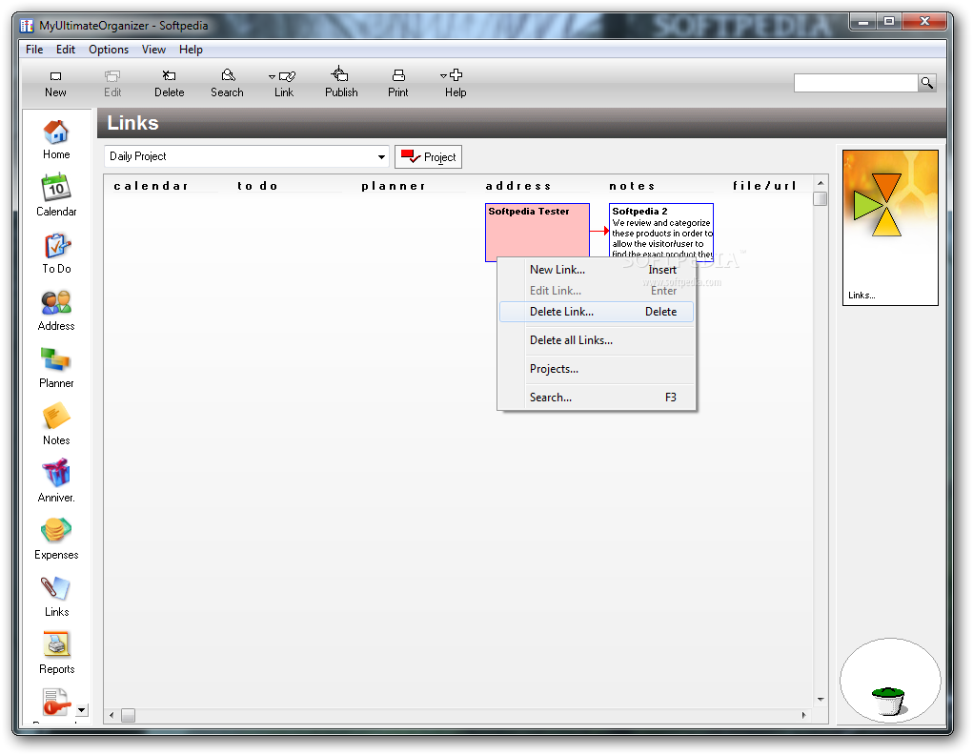Open the Links sidebar module
973x755 pixels.
click(56, 596)
